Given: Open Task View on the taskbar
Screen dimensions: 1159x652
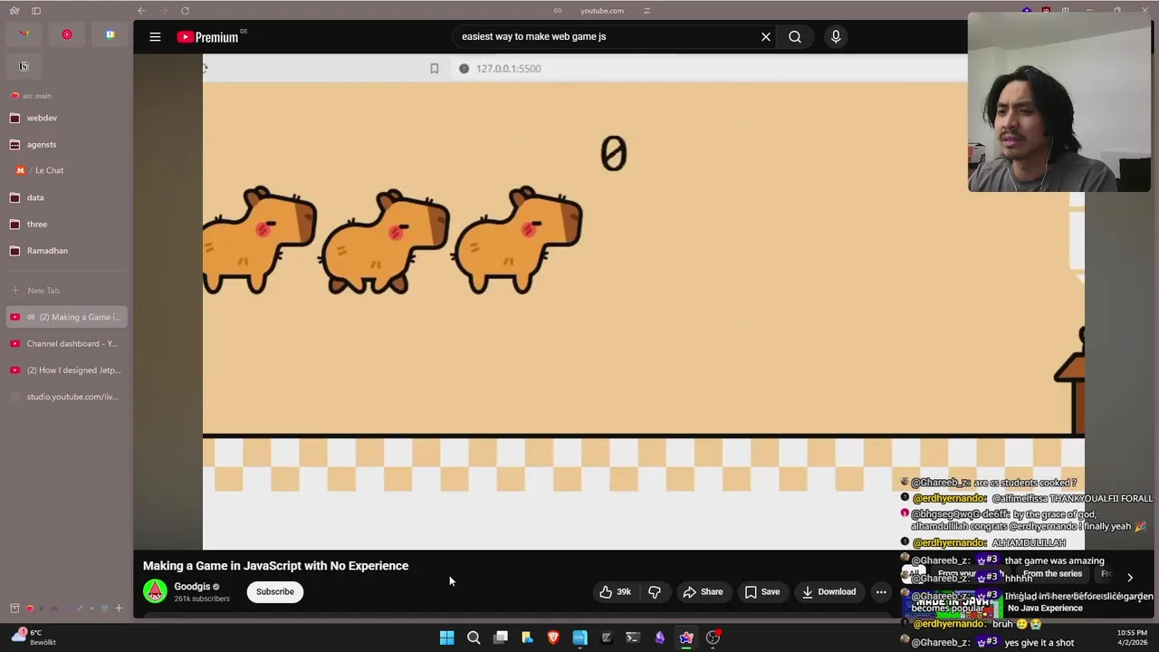Looking at the screenshot, I should coord(500,638).
